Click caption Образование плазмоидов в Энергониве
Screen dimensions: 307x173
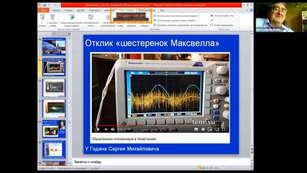pos(124,139)
